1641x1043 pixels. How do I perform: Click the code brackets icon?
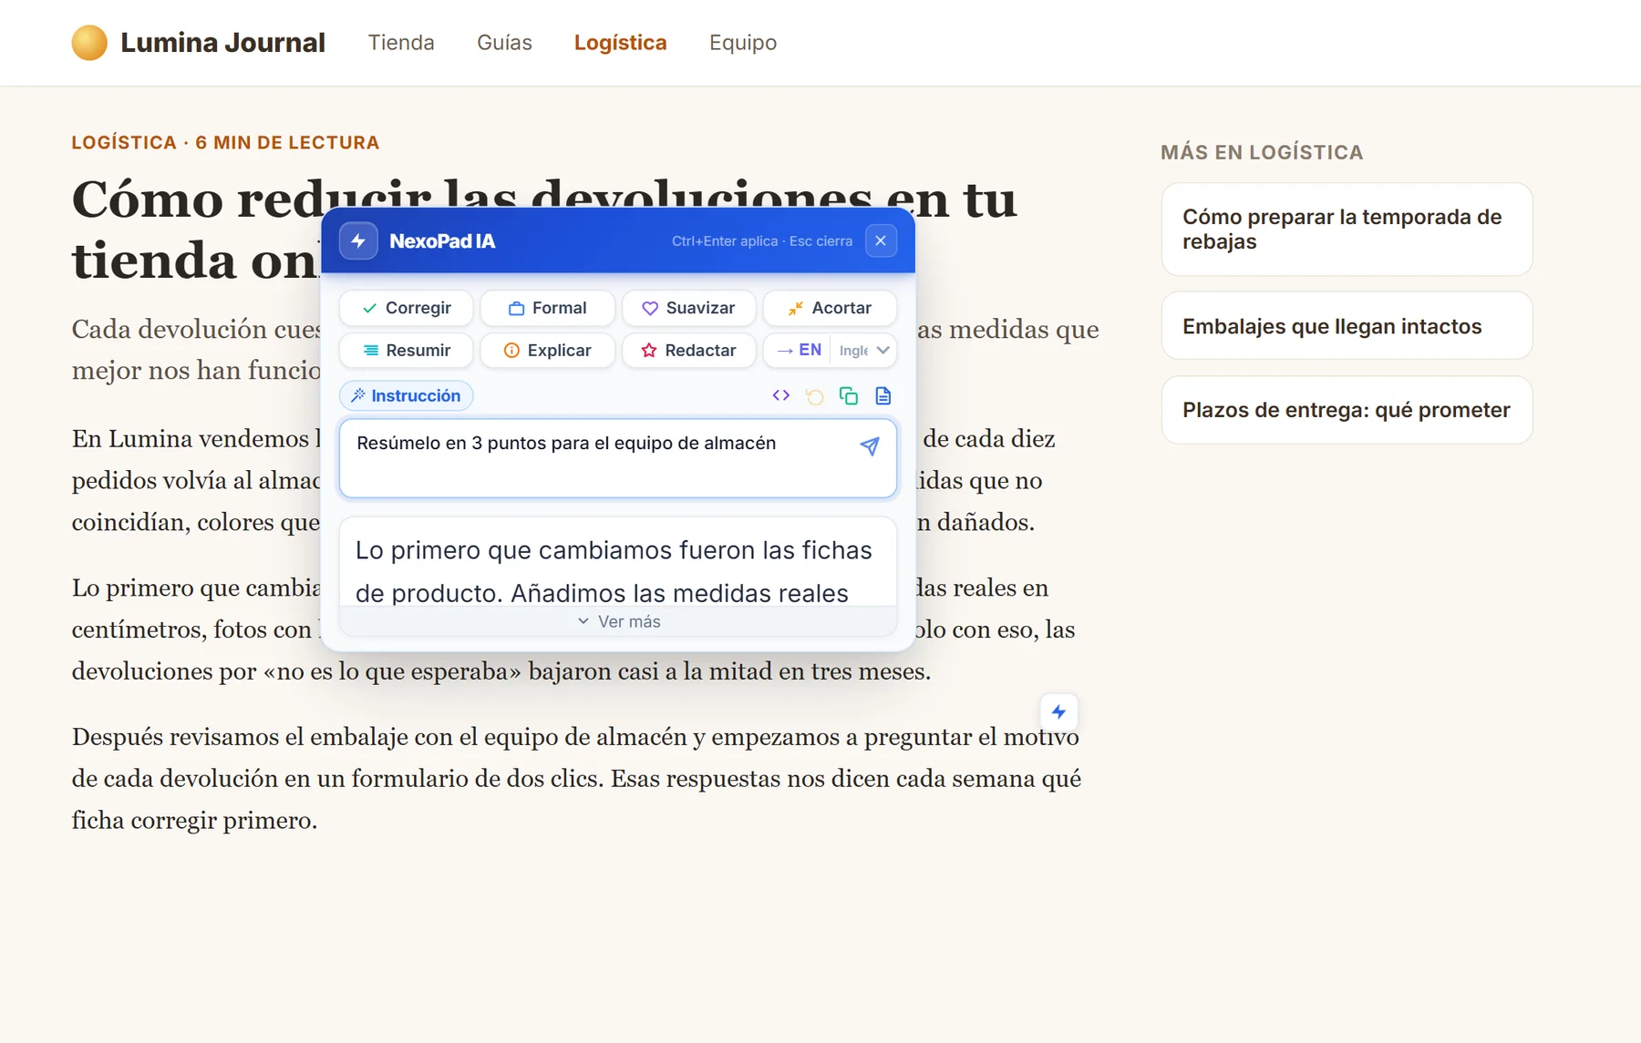pyautogui.click(x=780, y=395)
